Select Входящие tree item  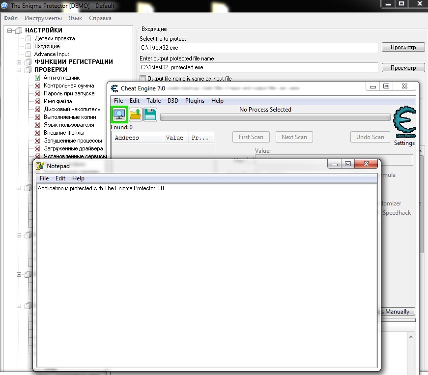tap(47, 46)
